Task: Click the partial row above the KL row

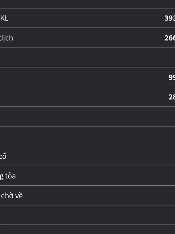Action: pos(87,4)
